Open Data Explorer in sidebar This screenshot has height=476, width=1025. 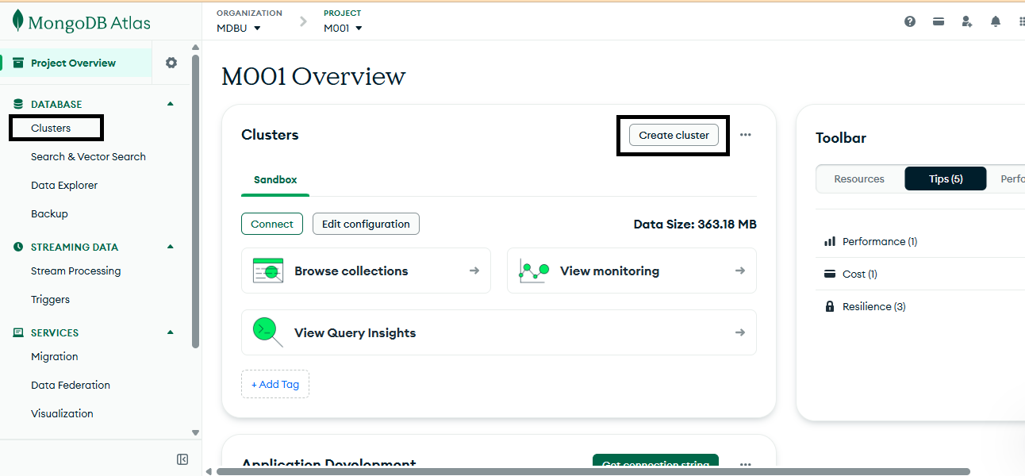tap(64, 185)
